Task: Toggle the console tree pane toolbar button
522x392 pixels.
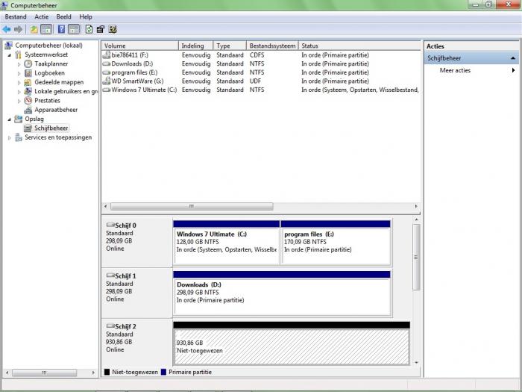Action: point(46,29)
